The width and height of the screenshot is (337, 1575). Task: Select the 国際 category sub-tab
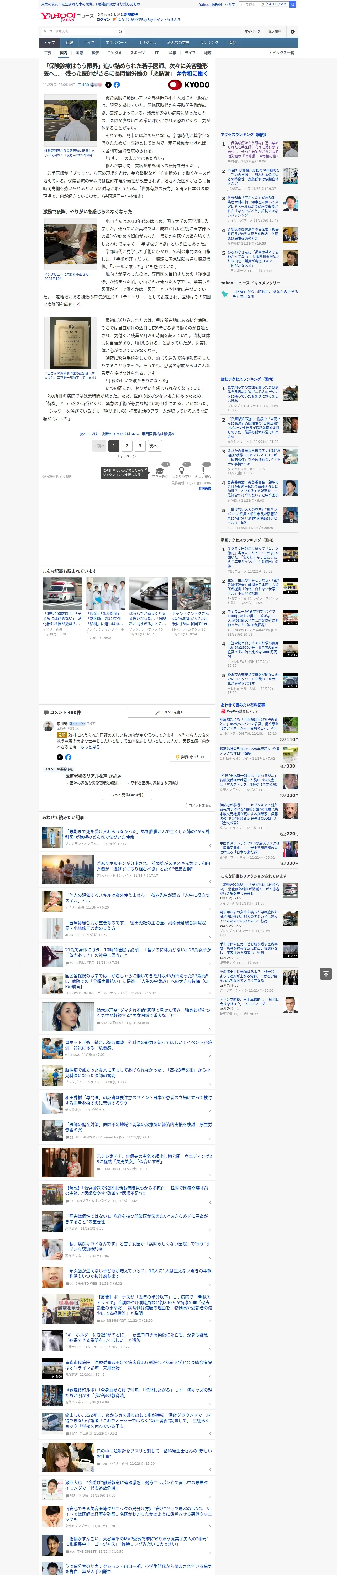pos(79,52)
